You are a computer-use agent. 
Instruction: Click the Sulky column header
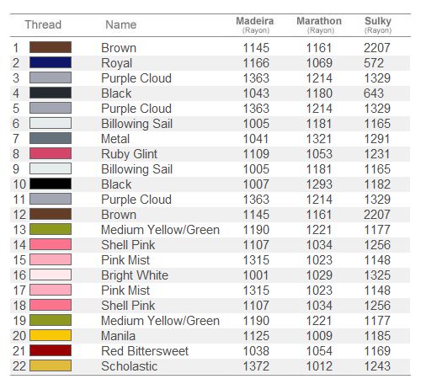point(378,24)
